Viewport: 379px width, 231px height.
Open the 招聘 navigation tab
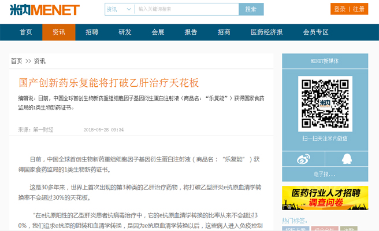pyautogui.click(x=92, y=32)
